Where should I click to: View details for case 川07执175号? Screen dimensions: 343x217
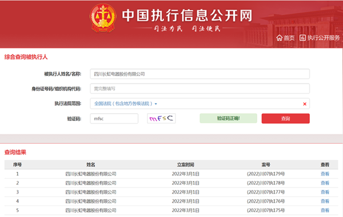click(x=325, y=210)
